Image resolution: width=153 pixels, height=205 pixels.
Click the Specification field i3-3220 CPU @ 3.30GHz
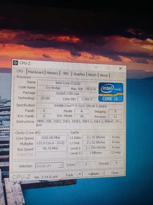tap(80, 106)
